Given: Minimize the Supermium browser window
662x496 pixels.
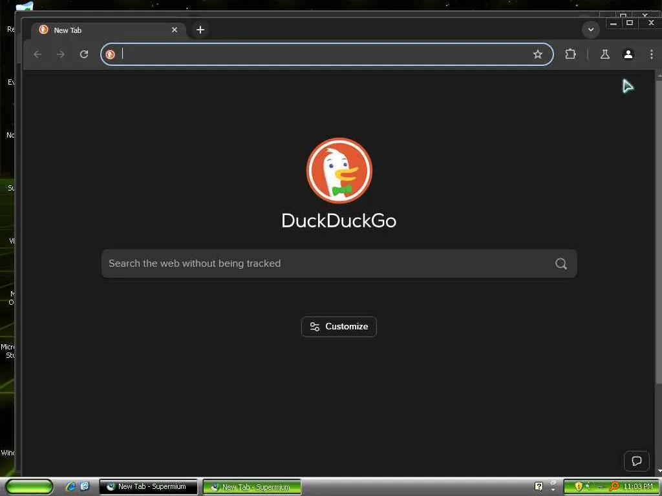Looking at the screenshot, I should (614, 23).
